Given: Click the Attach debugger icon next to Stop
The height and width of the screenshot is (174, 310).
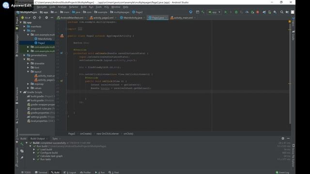Looking at the screenshot, I should coord(252,12).
